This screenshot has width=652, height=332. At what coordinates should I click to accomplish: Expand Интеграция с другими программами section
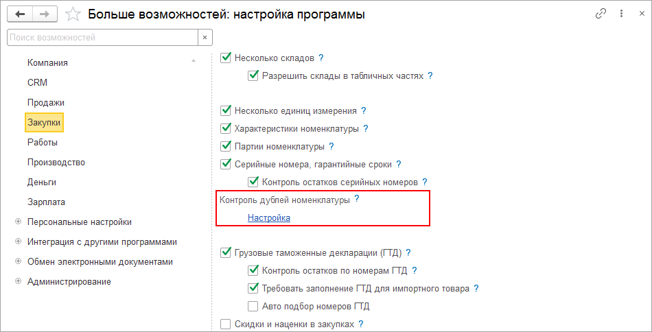point(18,241)
